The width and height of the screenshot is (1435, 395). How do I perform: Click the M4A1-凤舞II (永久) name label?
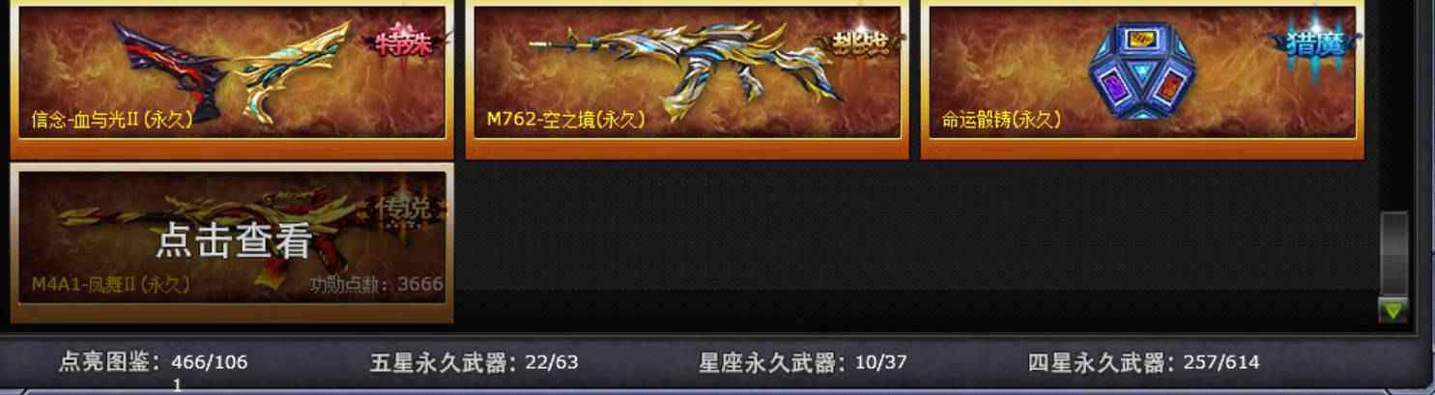(x=110, y=285)
